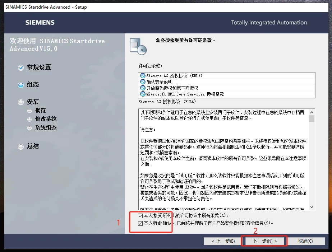Click the Totally Integrated Automation header text
Viewport: 332px width, 252px height.
pyautogui.click(x=269, y=22)
